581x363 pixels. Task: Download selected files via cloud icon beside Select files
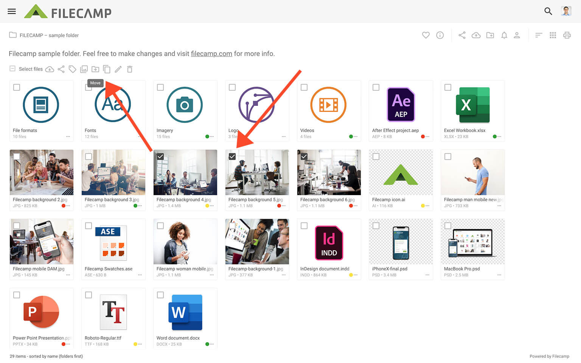click(x=50, y=69)
